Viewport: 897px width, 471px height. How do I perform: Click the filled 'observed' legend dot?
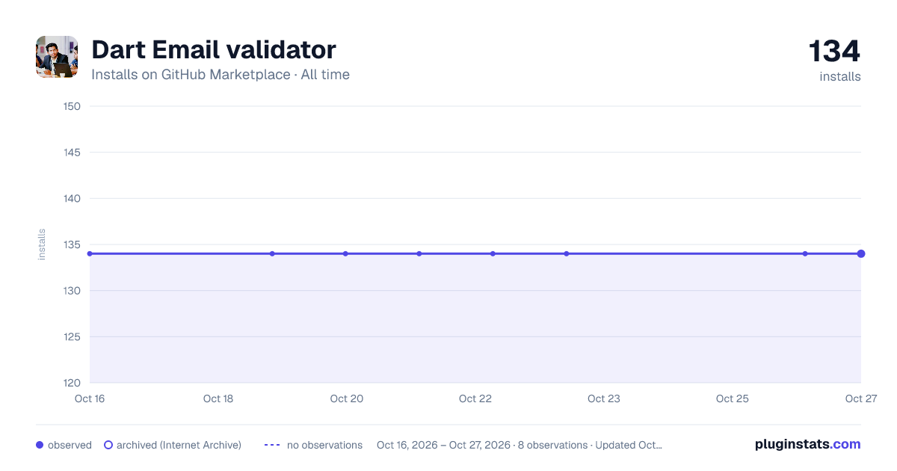point(40,445)
